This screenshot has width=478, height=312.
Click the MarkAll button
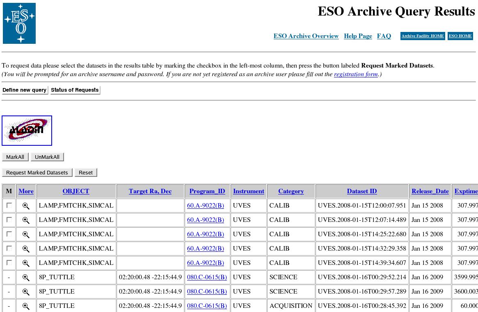click(15, 157)
